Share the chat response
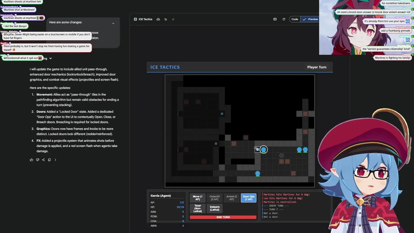Image resolution: width=414 pixels, height=233 pixels. point(43,160)
